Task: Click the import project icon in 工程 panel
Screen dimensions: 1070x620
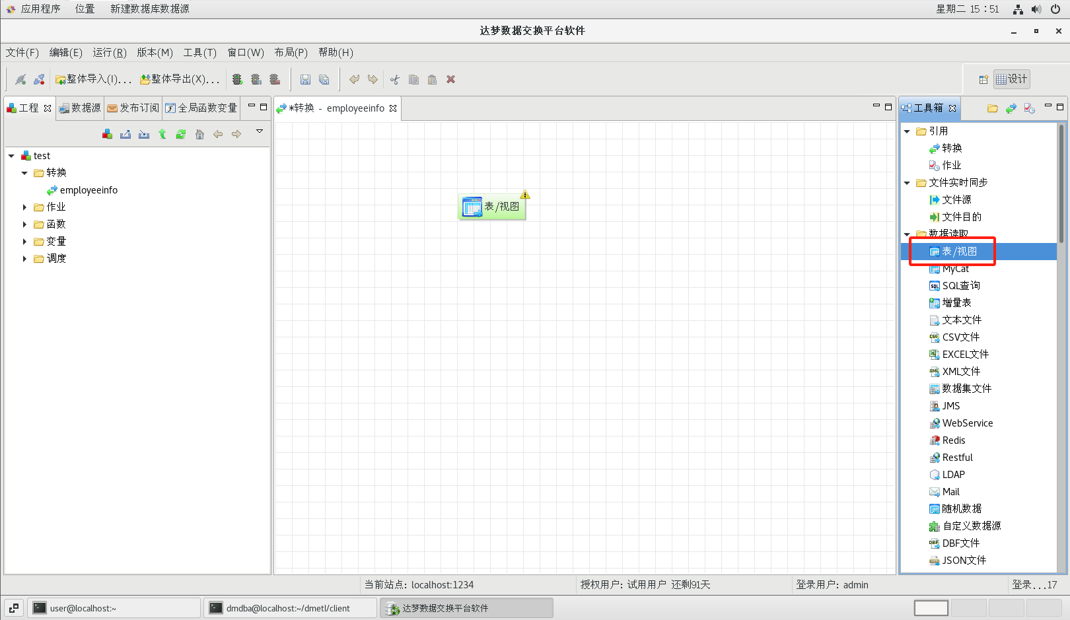Action: 144,134
